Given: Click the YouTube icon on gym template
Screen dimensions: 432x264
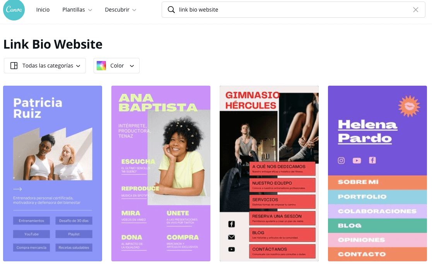Looking at the screenshot, I should pyautogui.click(x=231, y=249).
